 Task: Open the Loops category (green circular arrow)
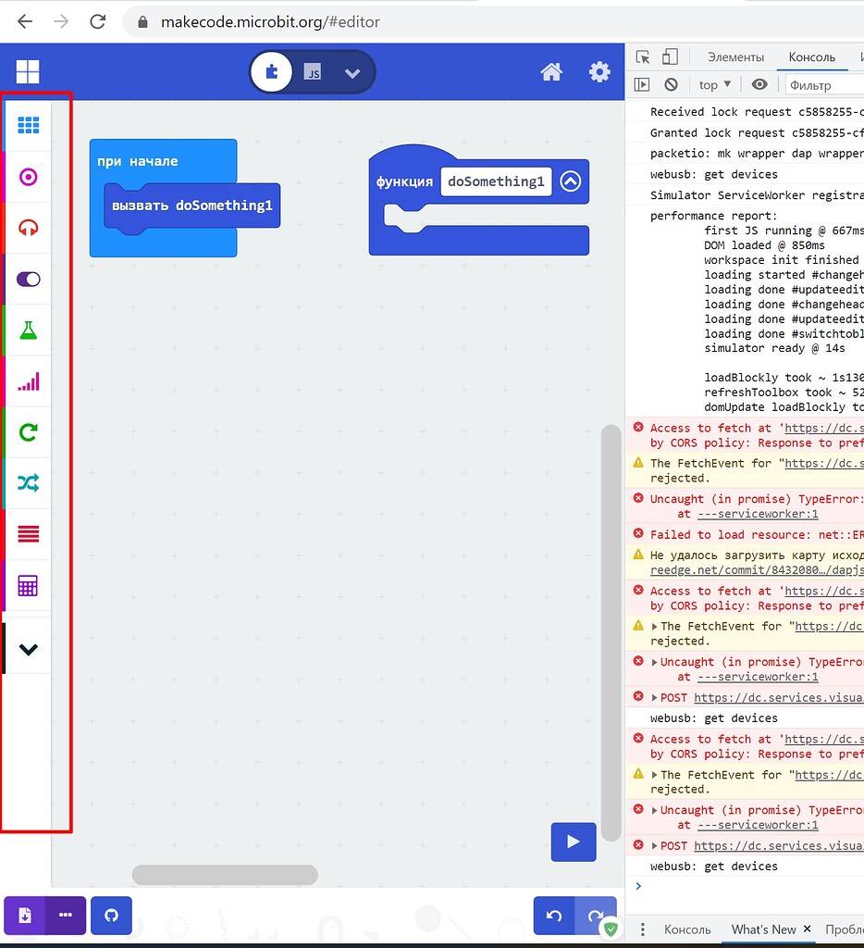27,431
